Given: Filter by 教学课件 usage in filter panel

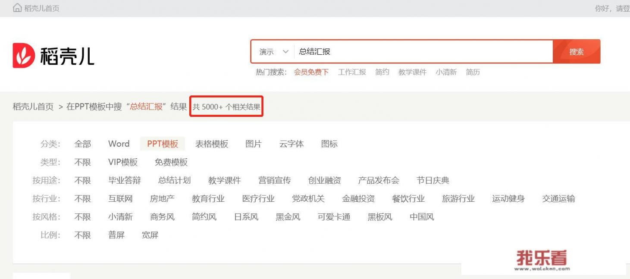Looking at the screenshot, I should 225,180.
